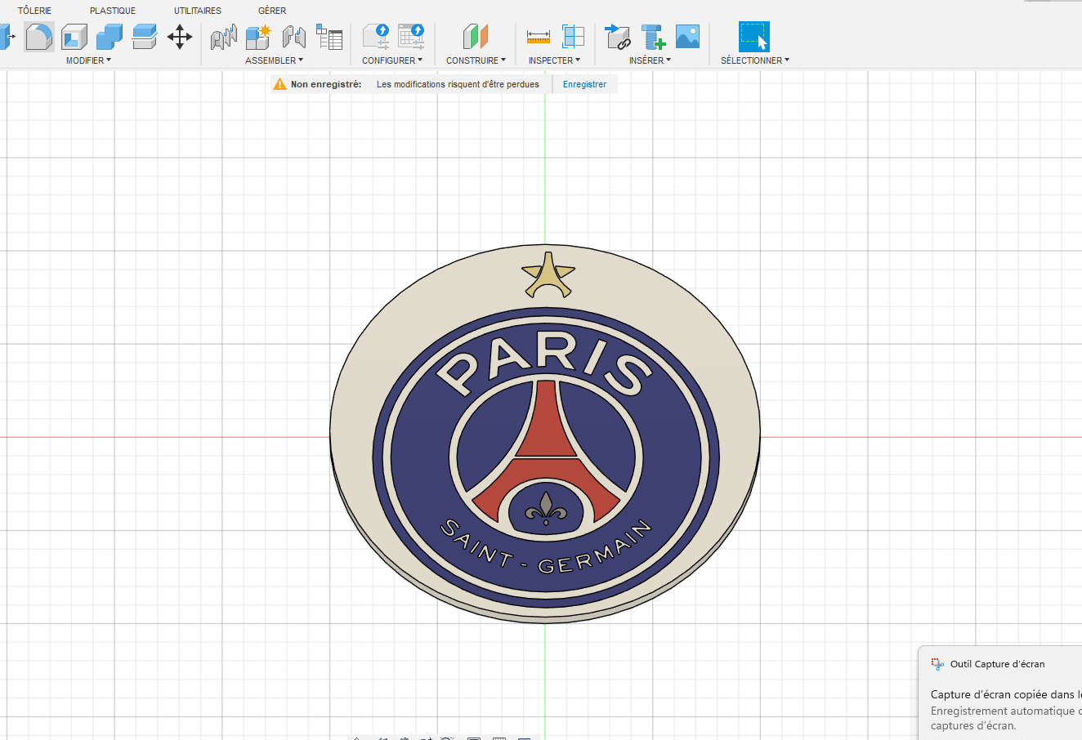Select the Shell tool

pos(74,37)
